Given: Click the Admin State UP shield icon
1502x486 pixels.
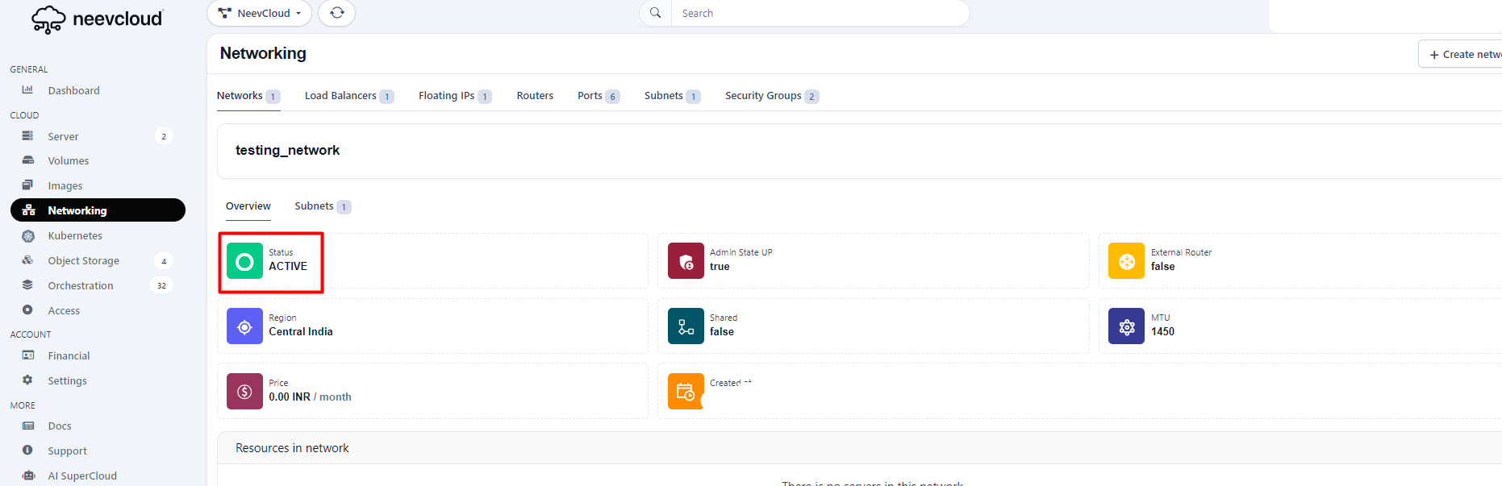Looking at the screenshot, I should [686, 261].
